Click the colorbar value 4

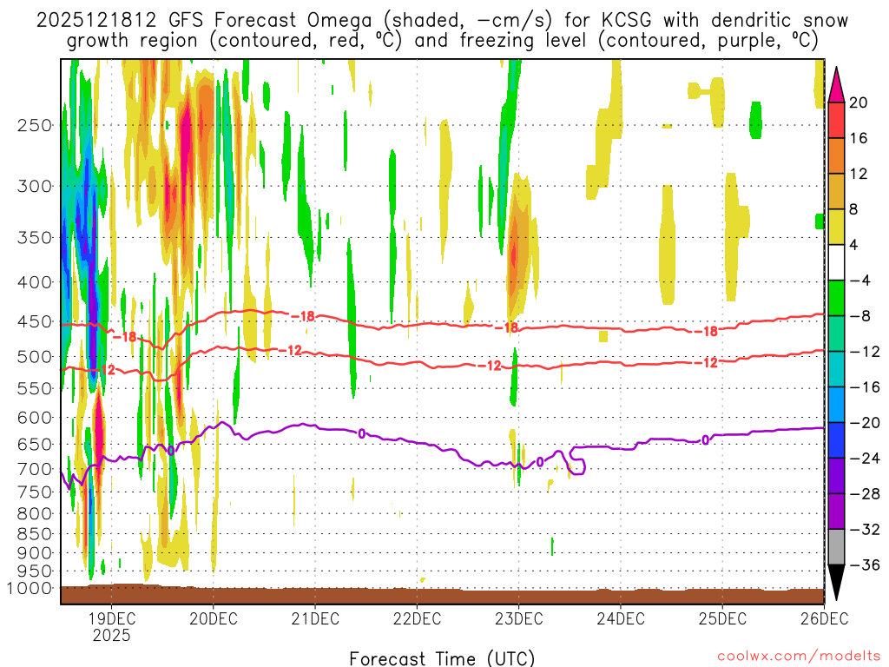tap(854, 245)
